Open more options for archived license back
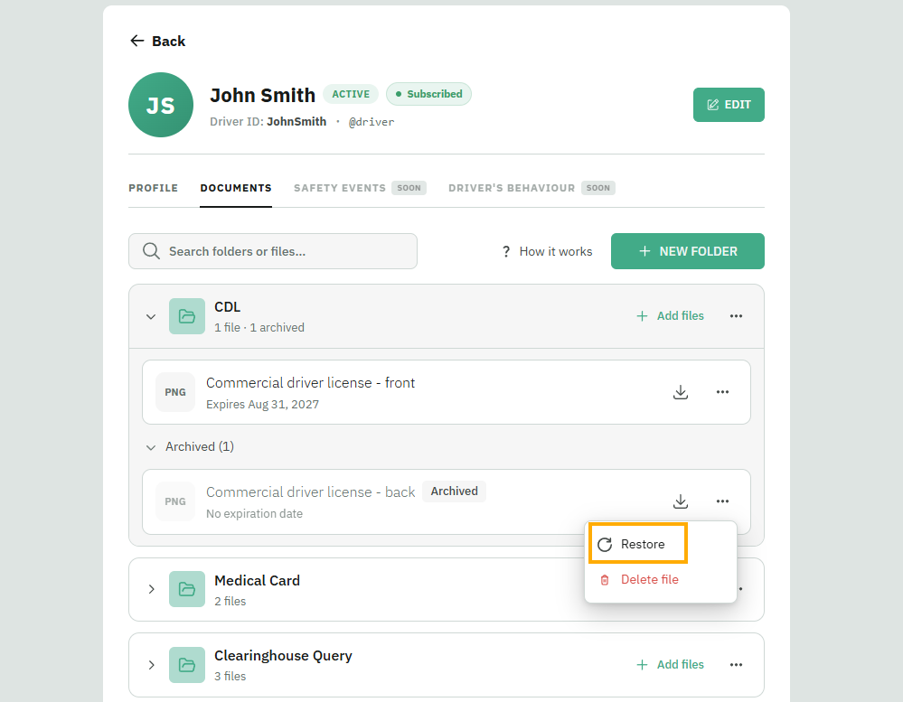The image size is (903, 702). point(722,501)
